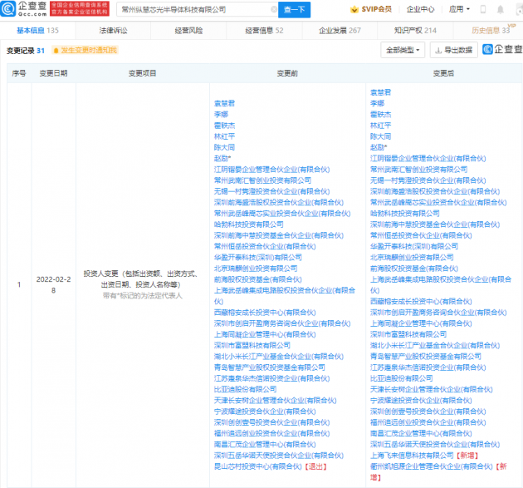This screenshot has width=523, height=488.
Task: Open 上海同凝企业管理中心 in 变更后 column
Action: point(421,323)
